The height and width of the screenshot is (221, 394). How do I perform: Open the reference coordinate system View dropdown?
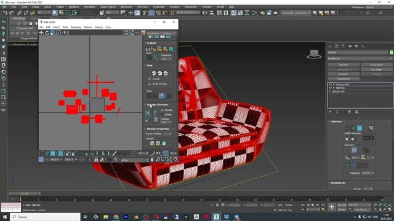[112, 12]
